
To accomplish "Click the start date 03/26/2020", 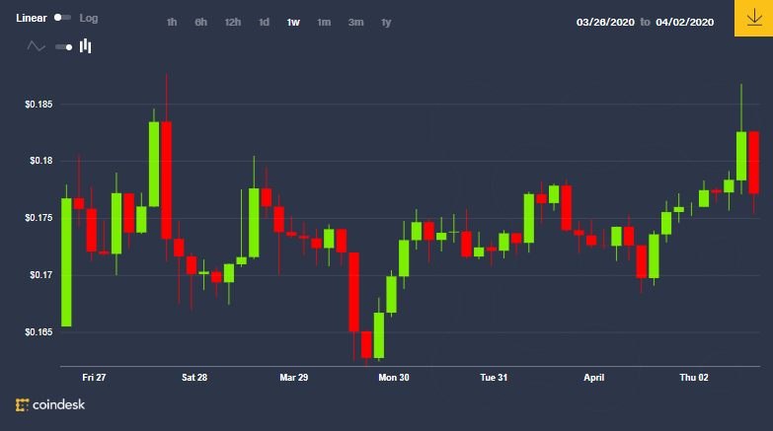I will [x=605, y=22].
